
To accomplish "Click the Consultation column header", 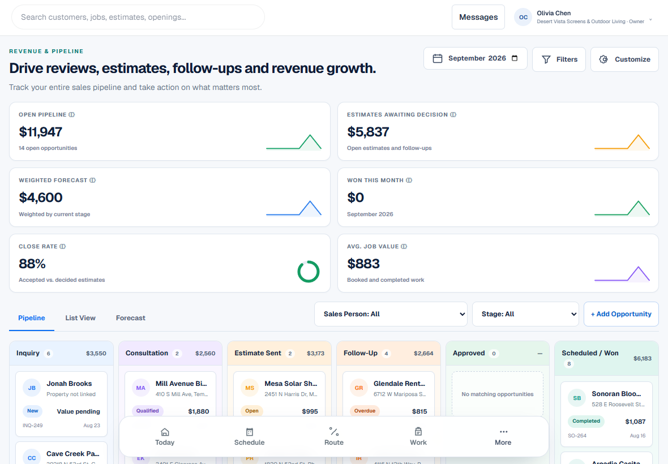I will point(170,353).
